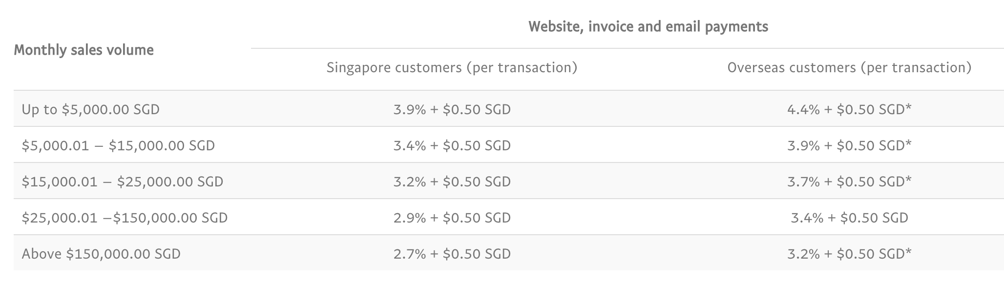The width and height of the screenshot is (1004, 284).
Task: Select the "$25,000.01 –$150,000.00 SGD" volume tier
Action: coord(125,218)
